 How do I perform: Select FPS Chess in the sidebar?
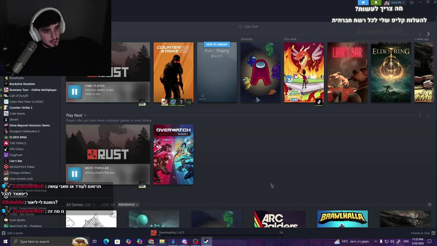16,149
